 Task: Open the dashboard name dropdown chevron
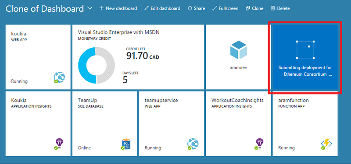pyautogui.click(x=90, y=8)
